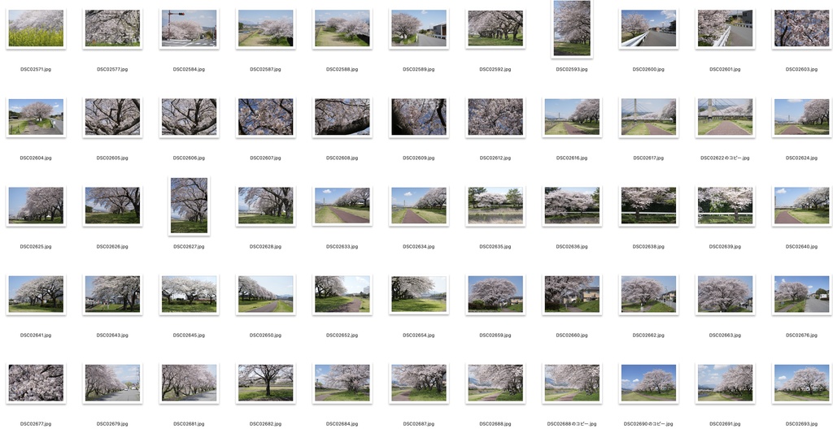
Task: Select the DSC02663.jpg thumbnail
Action: click(725, 294)
